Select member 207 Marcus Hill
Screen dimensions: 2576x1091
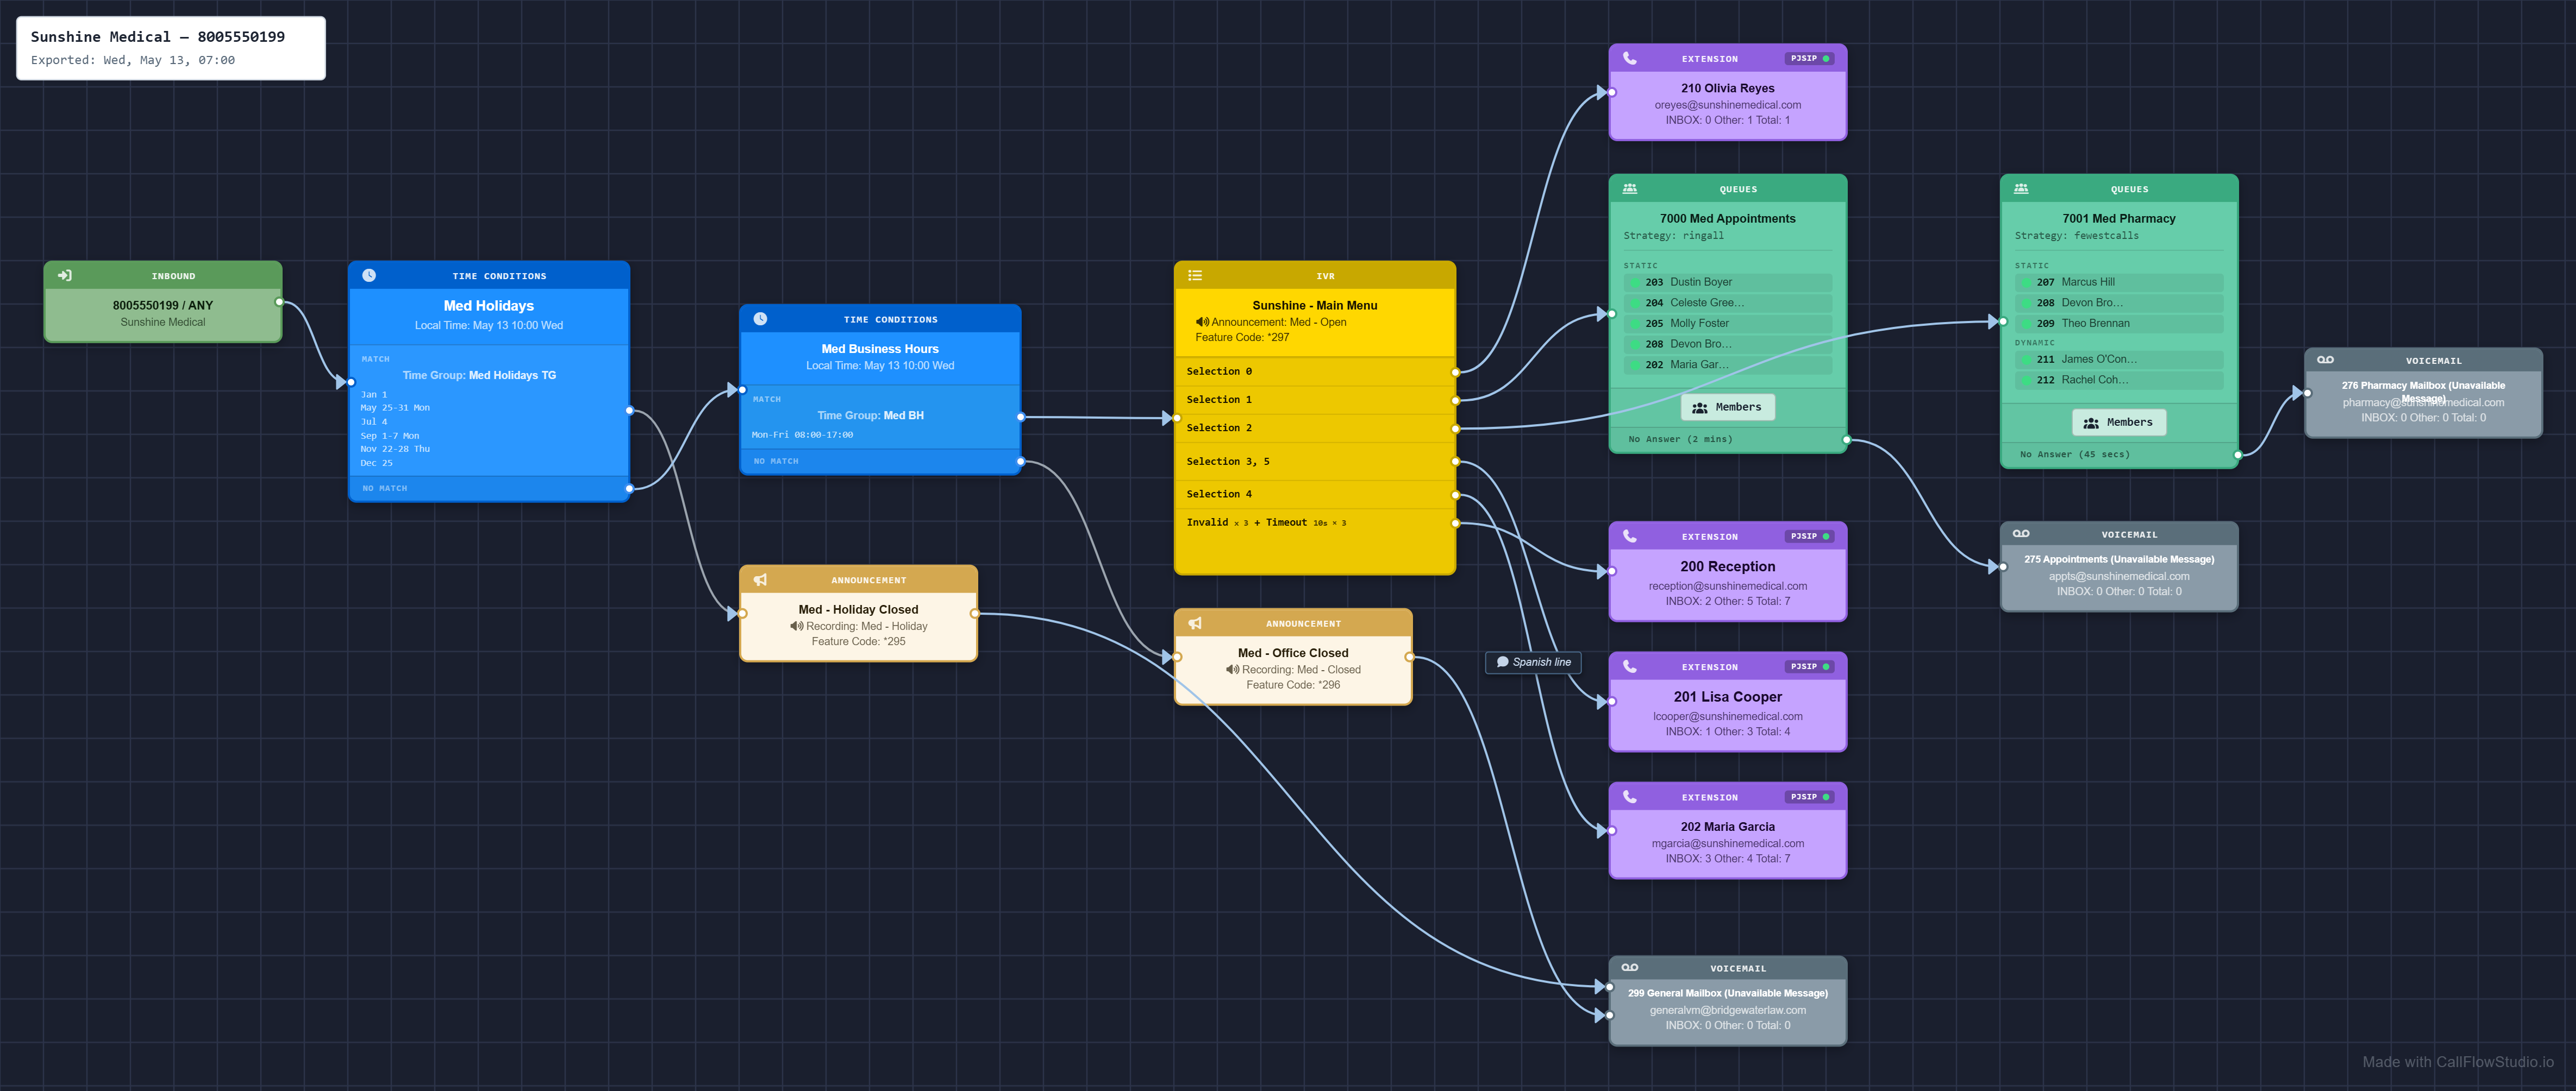tap(2118, 282)
